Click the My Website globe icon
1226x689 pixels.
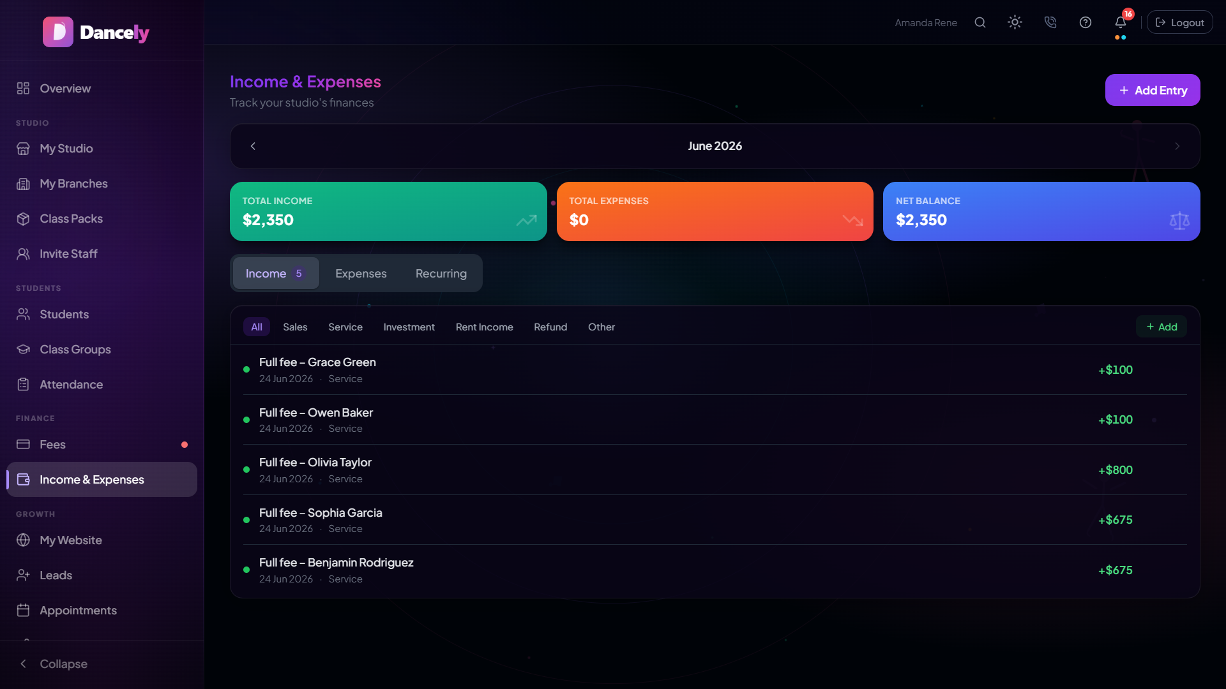pos(23,540)
